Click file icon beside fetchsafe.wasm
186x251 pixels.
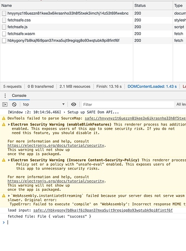(4, 34)
